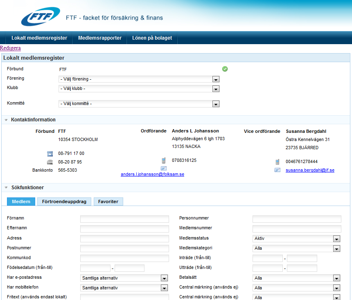Click the phone number 0046761278444
The image size is (352, 300).
[302, 162]
